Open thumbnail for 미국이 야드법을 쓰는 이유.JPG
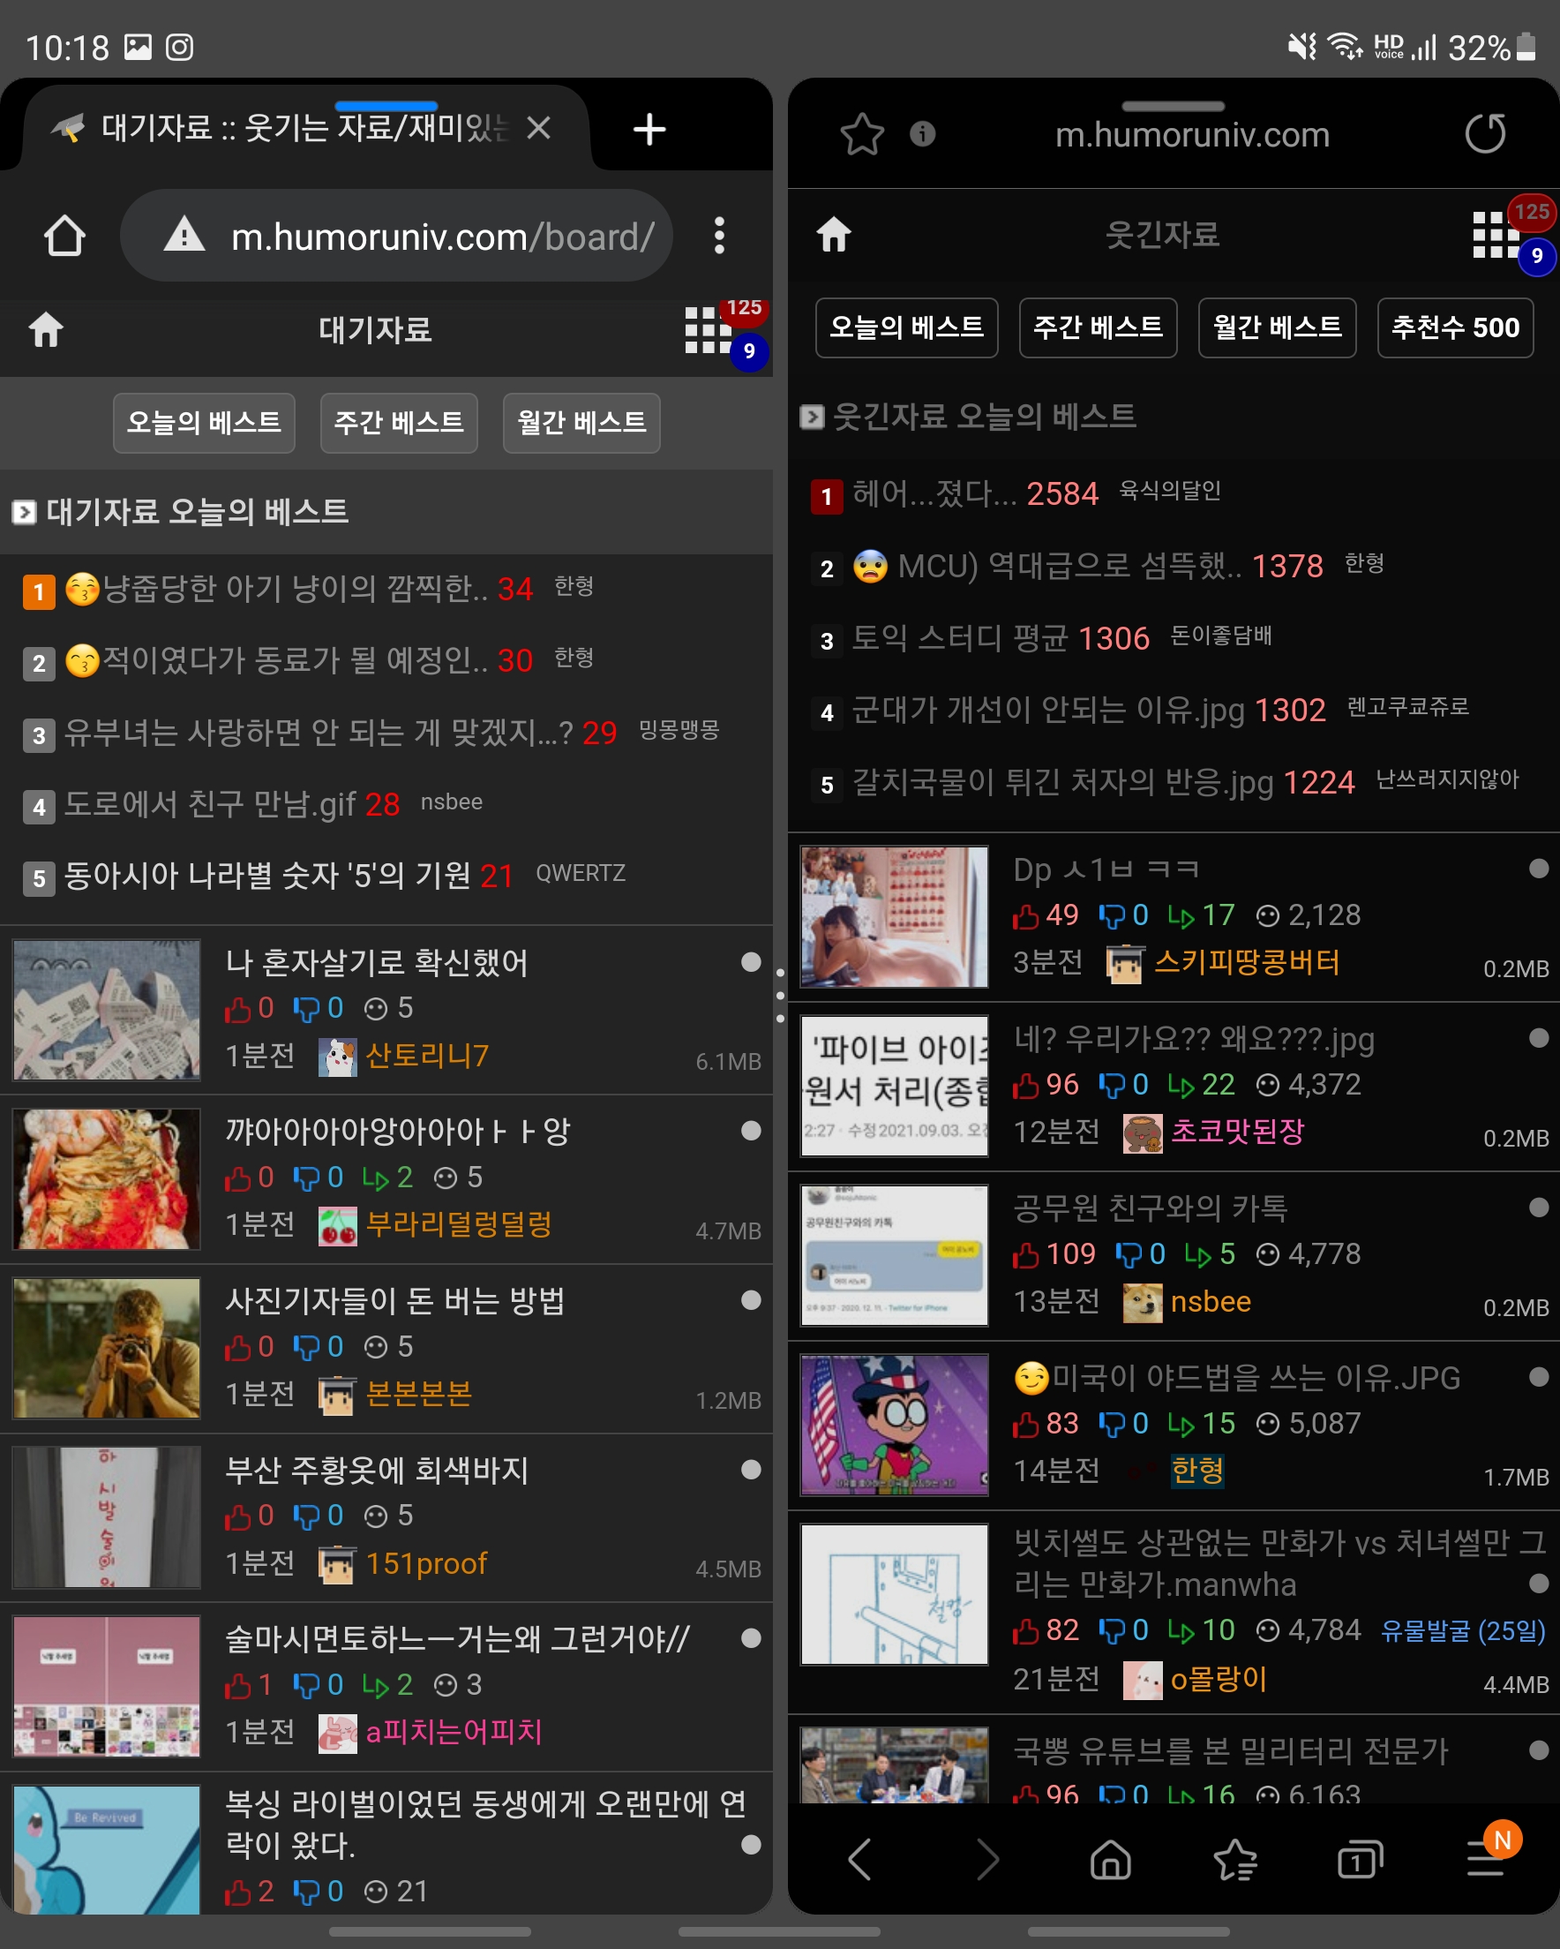The image size is (1560, 1949). tap(894, 1424)
